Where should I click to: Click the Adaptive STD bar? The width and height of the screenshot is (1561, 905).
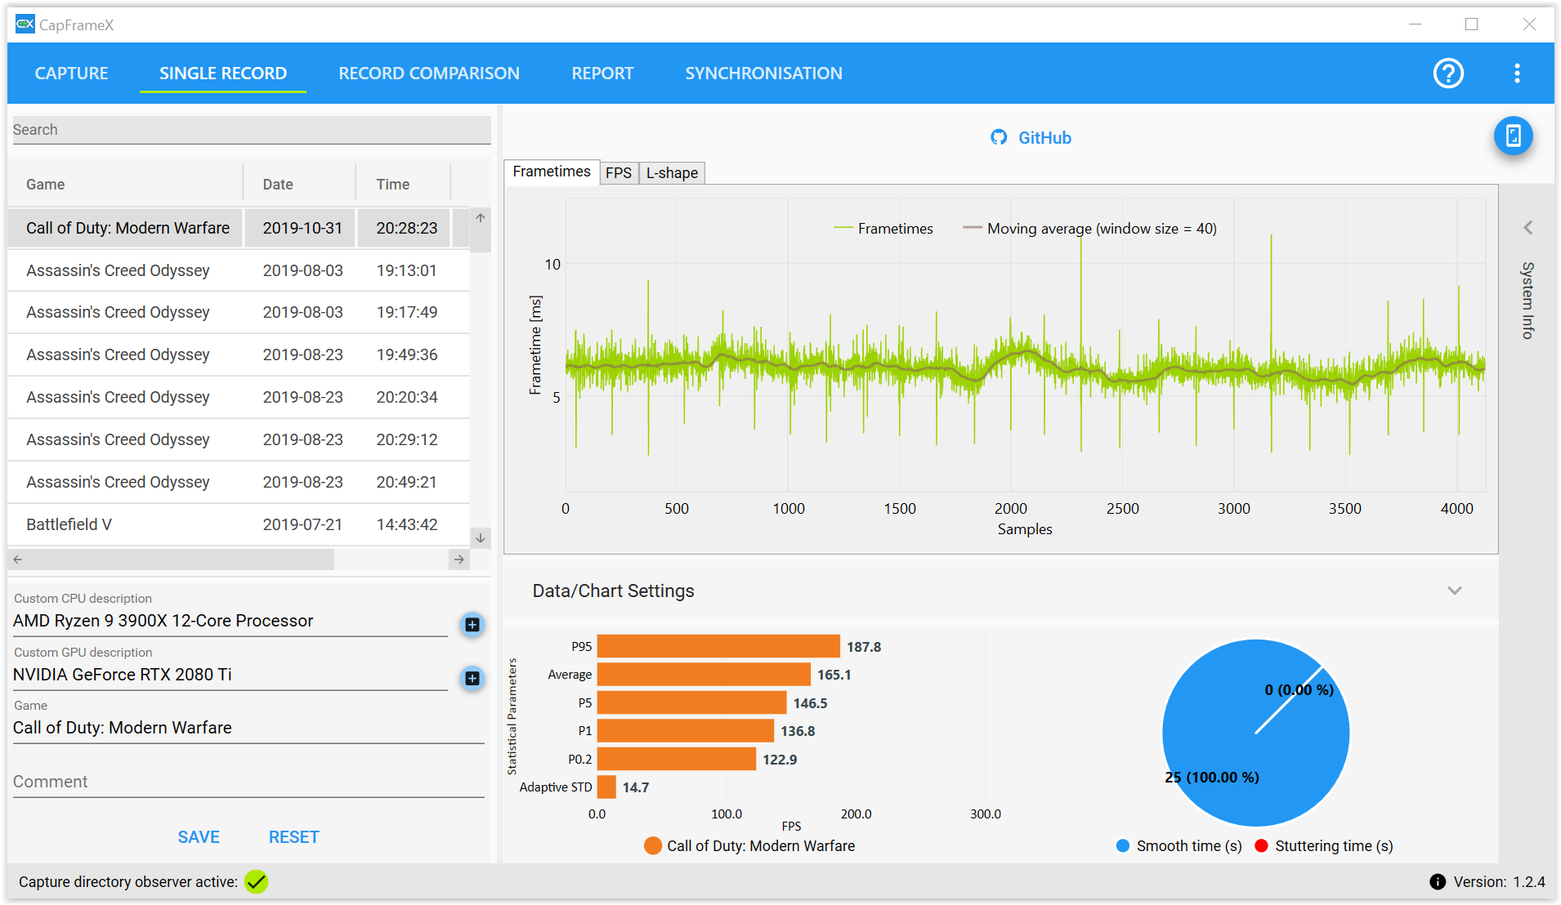(606, 787)
